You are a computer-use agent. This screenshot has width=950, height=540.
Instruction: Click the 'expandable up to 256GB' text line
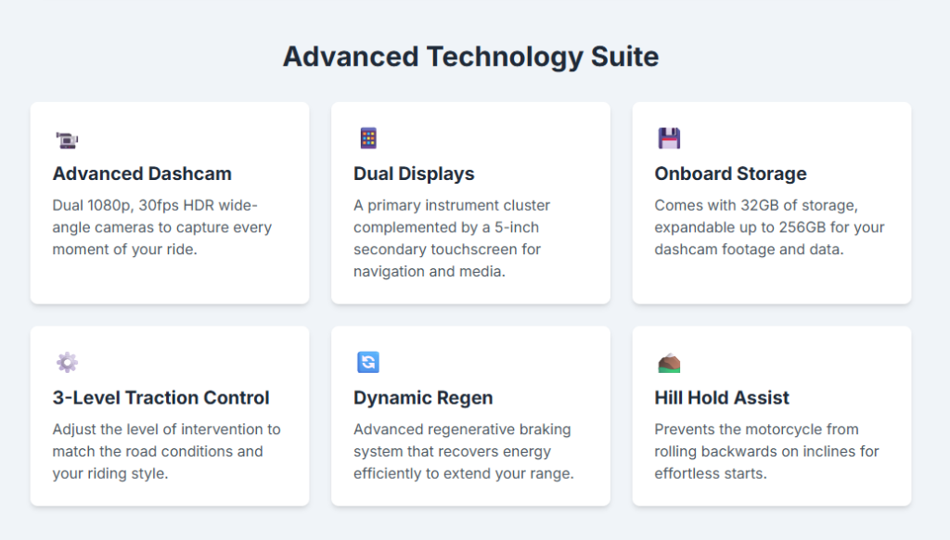click(x=769, y=227)
